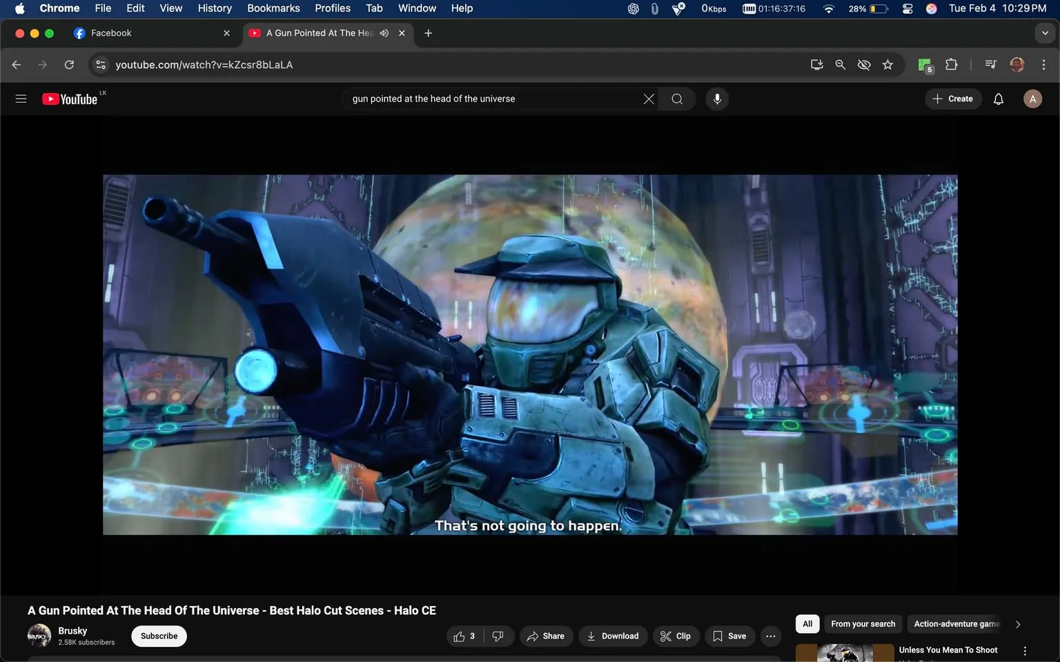This screenshot has width=1060, height=662.
Task: Switch to the Facebook tab
Action: [112, 32]
